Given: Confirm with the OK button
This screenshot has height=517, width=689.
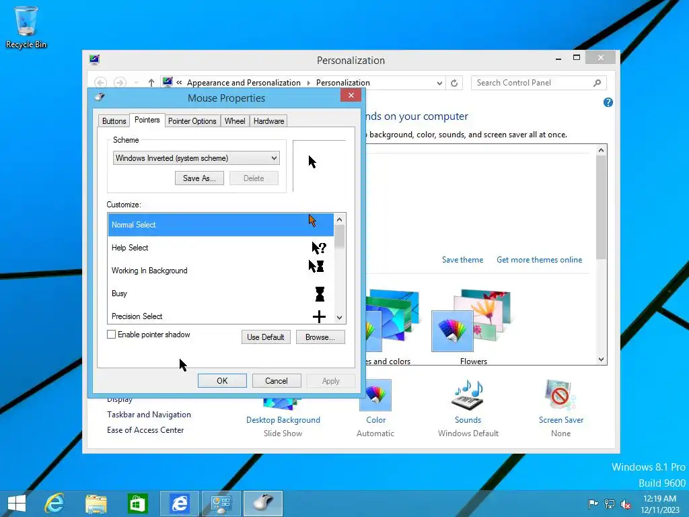Looking at the screenshot, I should 222,381.
